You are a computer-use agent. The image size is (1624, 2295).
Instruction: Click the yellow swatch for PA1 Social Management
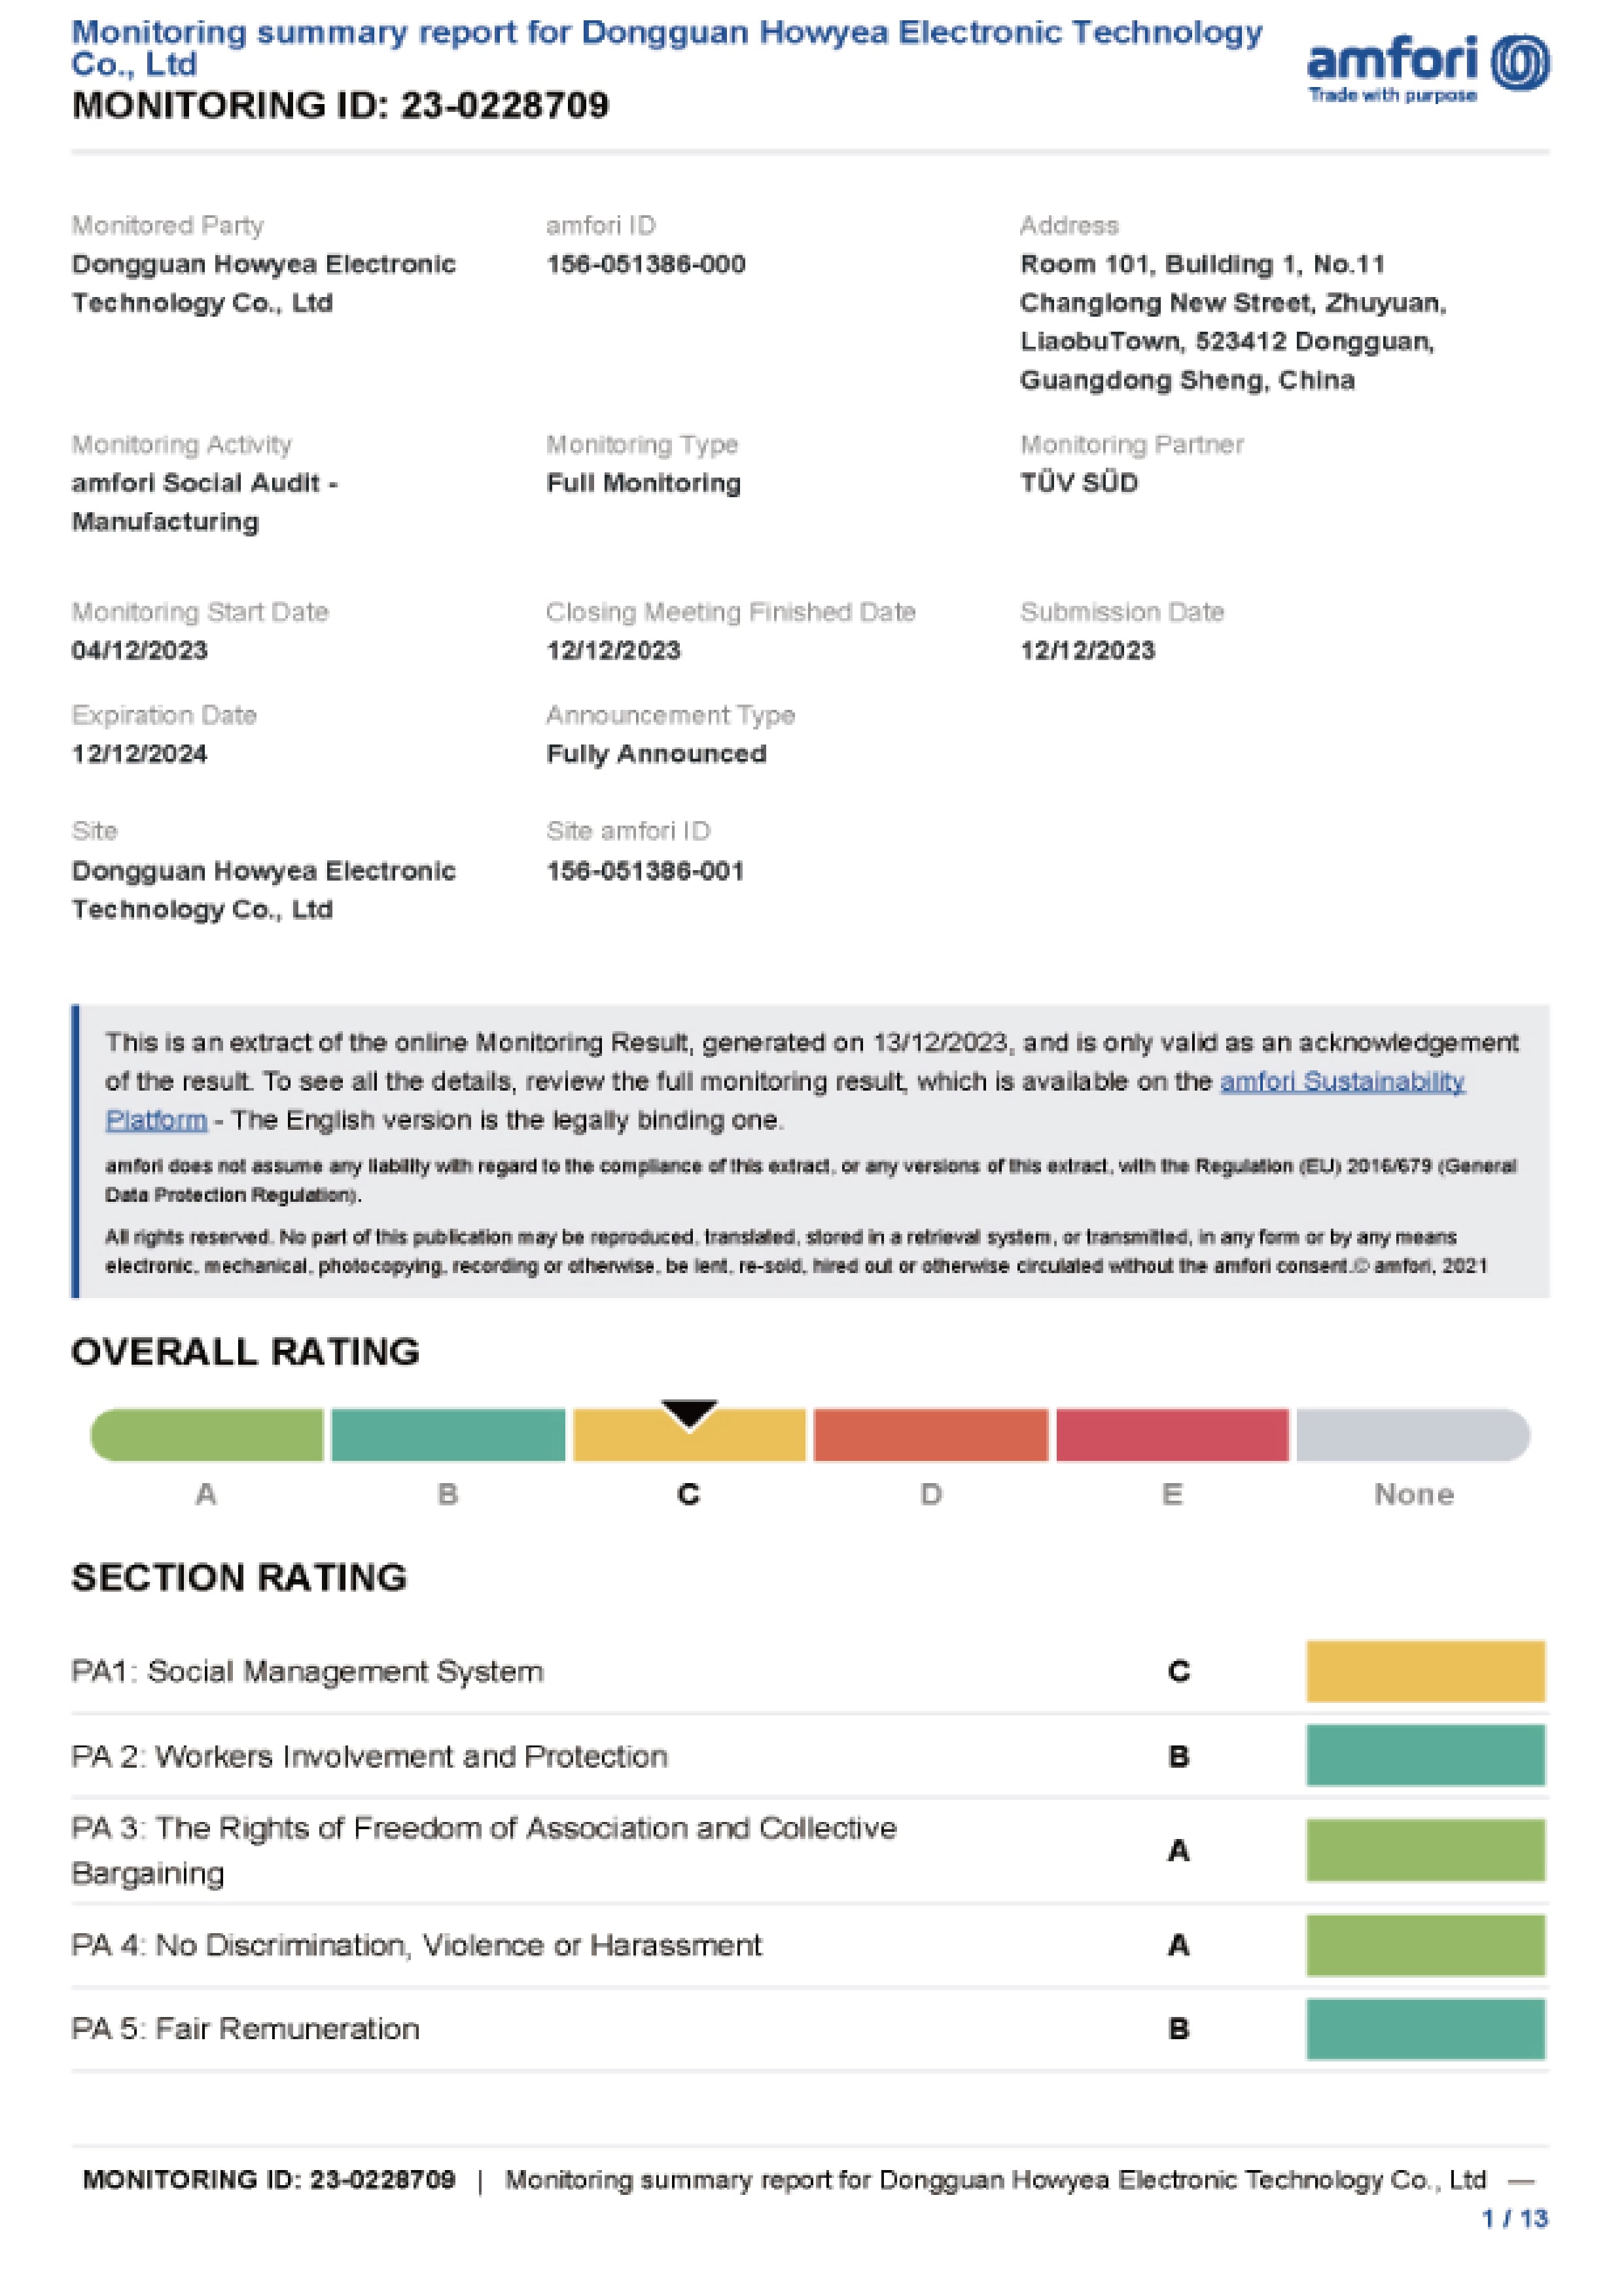1426,1672
